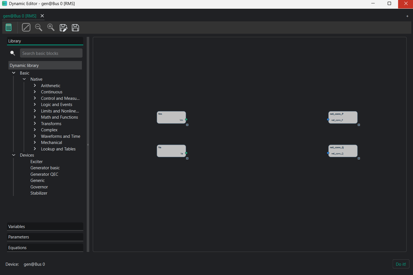Select the Generator QEC device
Screen dimensions: 413x275
[x=44, y=174]
